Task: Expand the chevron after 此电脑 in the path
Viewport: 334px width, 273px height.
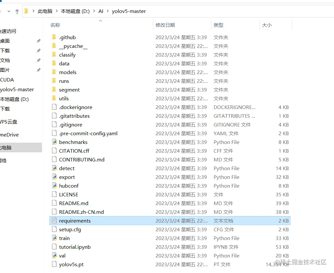Action: click(x=57, y=11)
